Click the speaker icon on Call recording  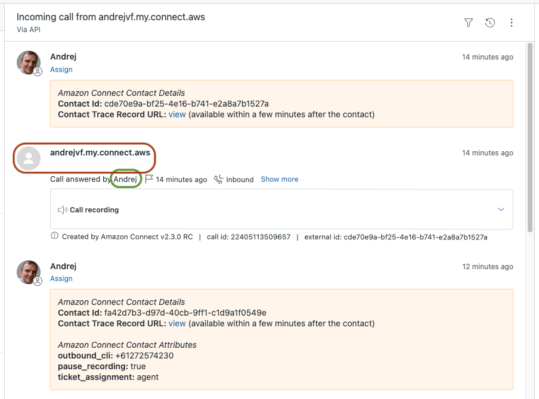click(62, 210)
